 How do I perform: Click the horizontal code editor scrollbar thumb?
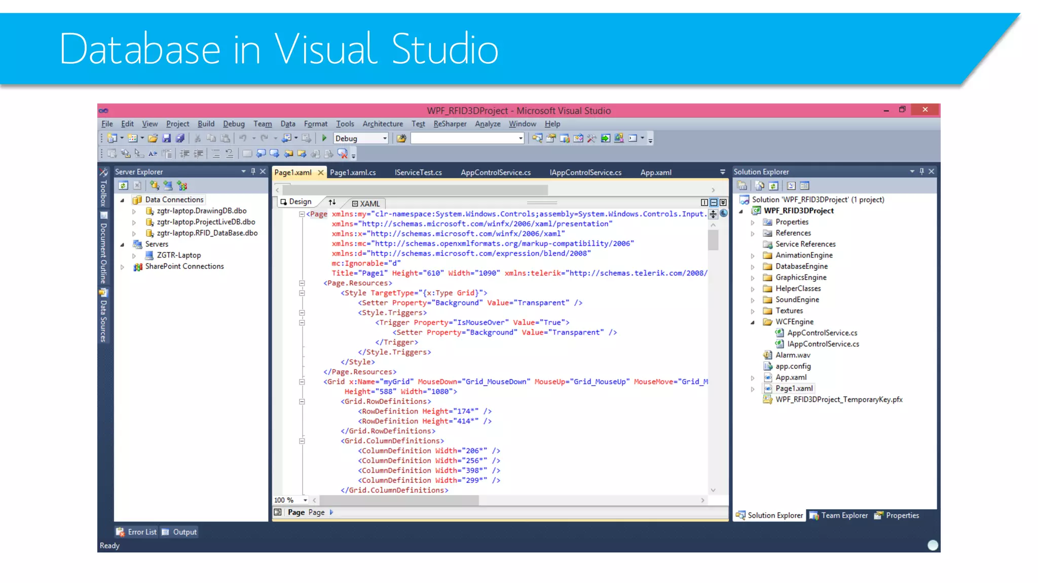399,501
